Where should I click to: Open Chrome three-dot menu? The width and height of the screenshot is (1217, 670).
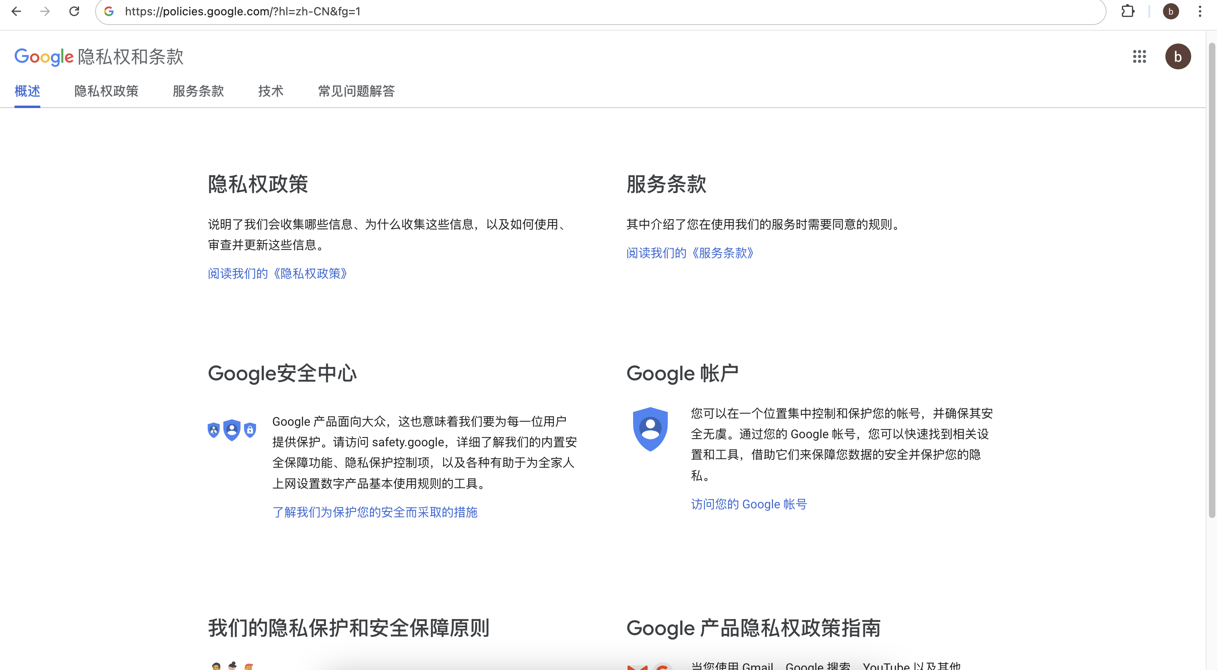coord(1200,11)
